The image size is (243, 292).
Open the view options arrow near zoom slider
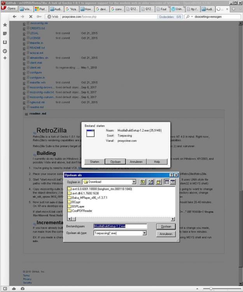(x=197, y=288)
